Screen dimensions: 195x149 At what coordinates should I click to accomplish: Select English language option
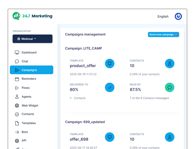[163, 16]
